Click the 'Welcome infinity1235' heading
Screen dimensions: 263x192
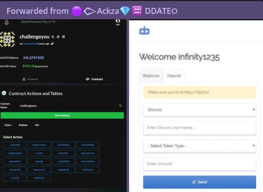179,57
